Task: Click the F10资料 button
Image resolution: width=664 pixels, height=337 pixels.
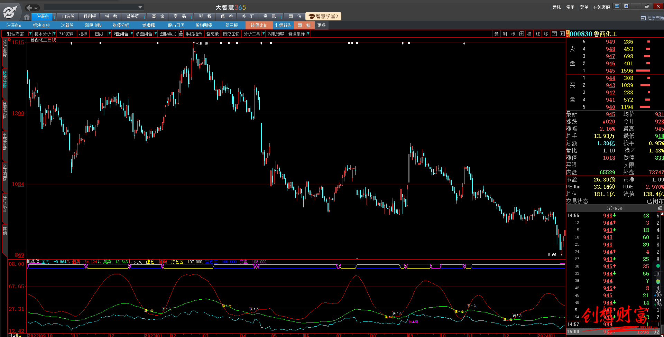Action: pos(66,34)
